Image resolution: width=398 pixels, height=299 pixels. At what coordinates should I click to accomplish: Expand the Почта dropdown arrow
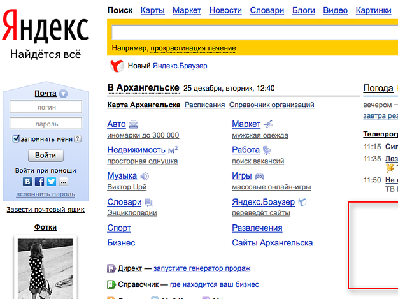(x=63, y=94)
